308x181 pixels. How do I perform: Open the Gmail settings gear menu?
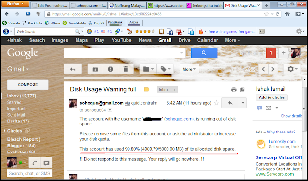(292, 69)
